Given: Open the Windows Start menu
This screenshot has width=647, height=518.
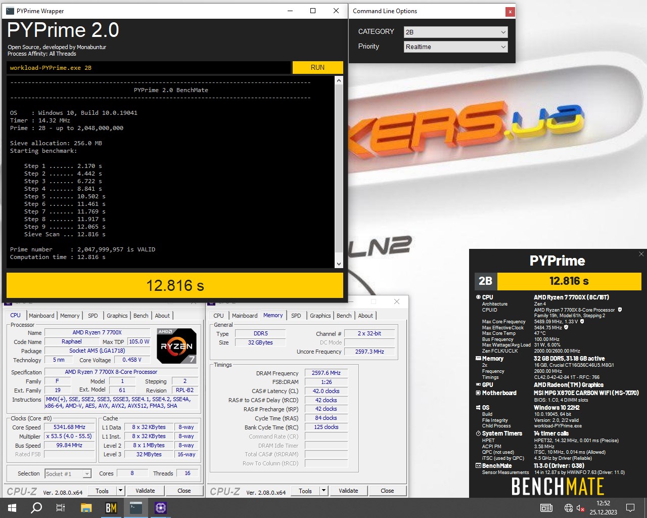Looking at the screenshot, I should 12,508.
